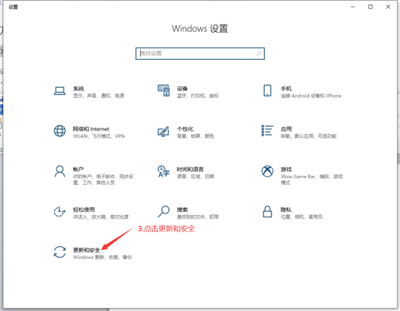Click the 搜索 magnifier category icon
400x311 pixels.
[x=163, y=211]
